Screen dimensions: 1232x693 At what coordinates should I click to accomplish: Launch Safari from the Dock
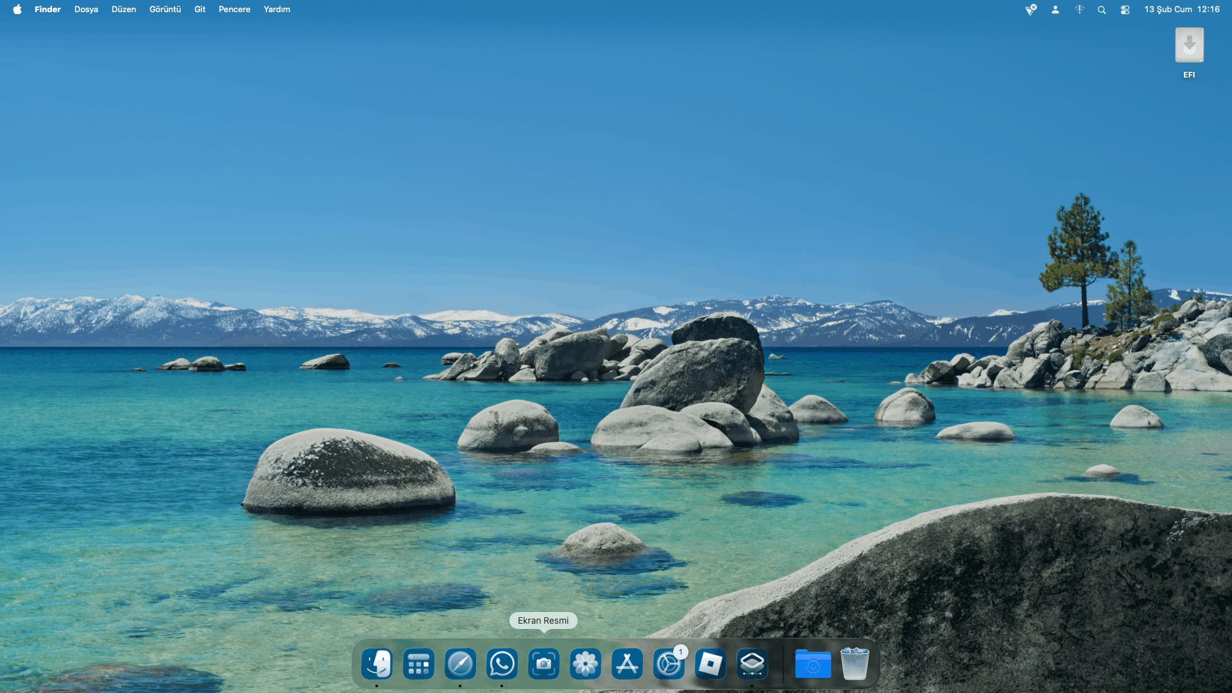pos(460,663)
